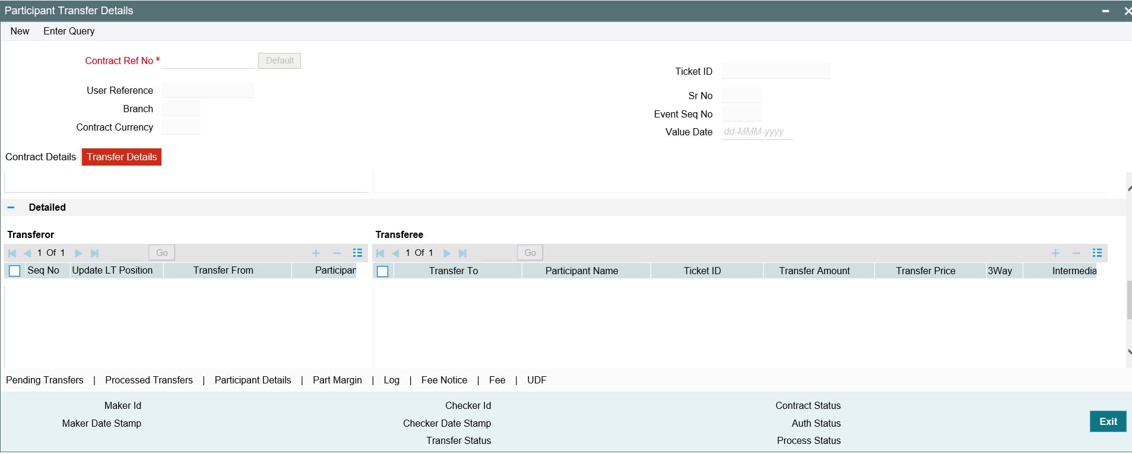This screenshot has height=454, width=1132.
Task: Add a row to the Transferor grid
Action: 316,253
